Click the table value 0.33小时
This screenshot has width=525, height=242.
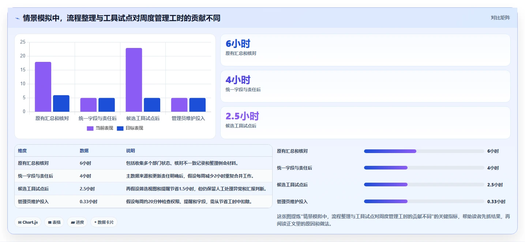pyautogui.click(x=89, y=201)
